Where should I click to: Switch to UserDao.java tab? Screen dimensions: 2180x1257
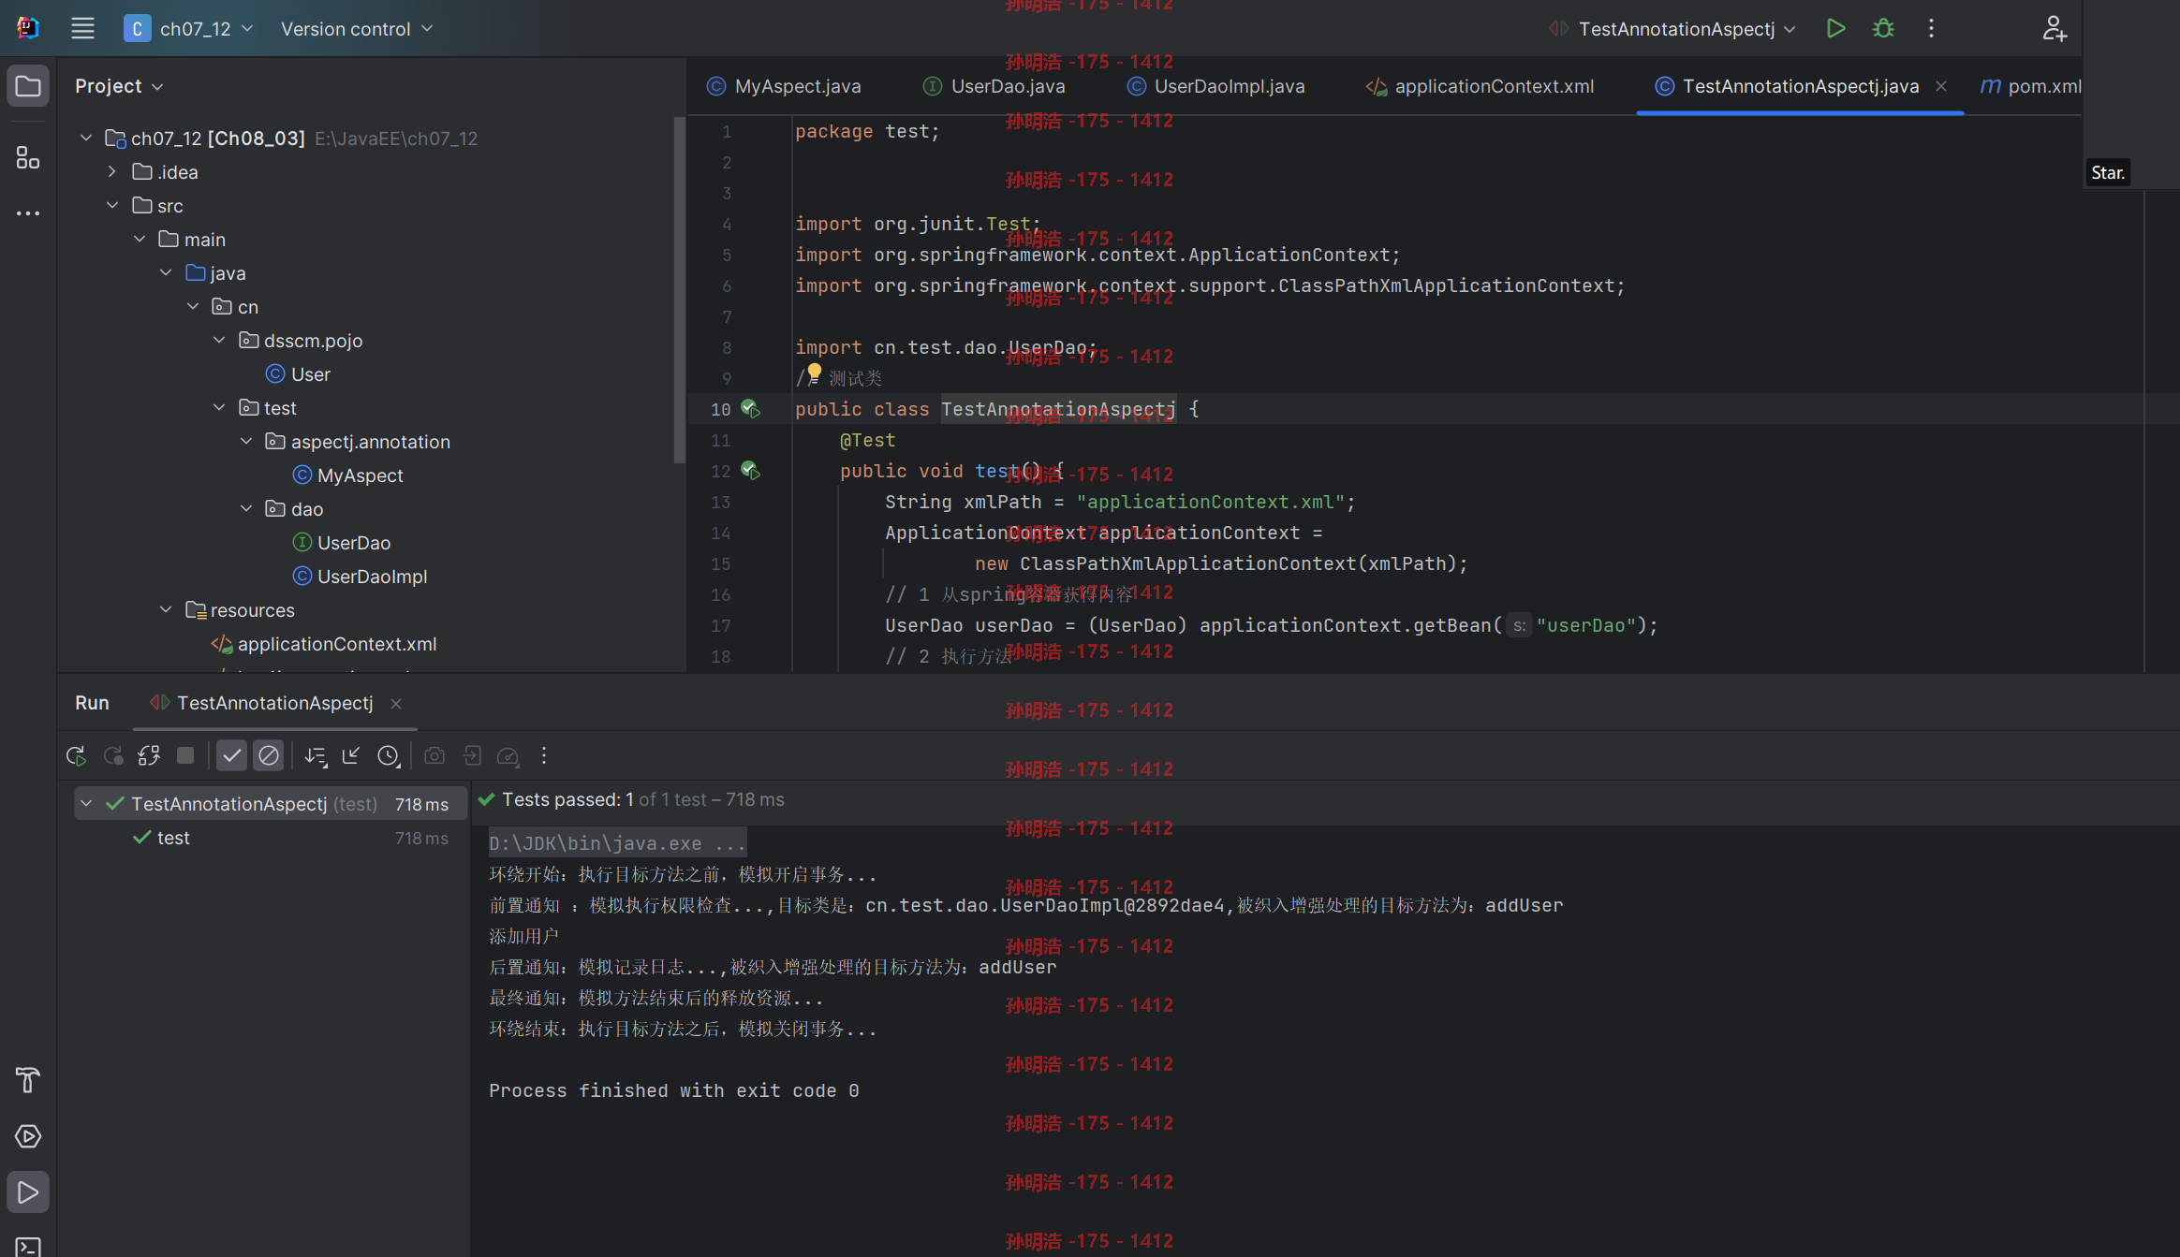coord(994,86)
